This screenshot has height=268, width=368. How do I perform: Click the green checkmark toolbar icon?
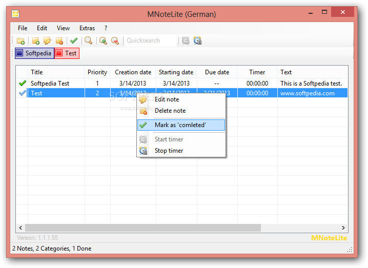coord(74,40)
